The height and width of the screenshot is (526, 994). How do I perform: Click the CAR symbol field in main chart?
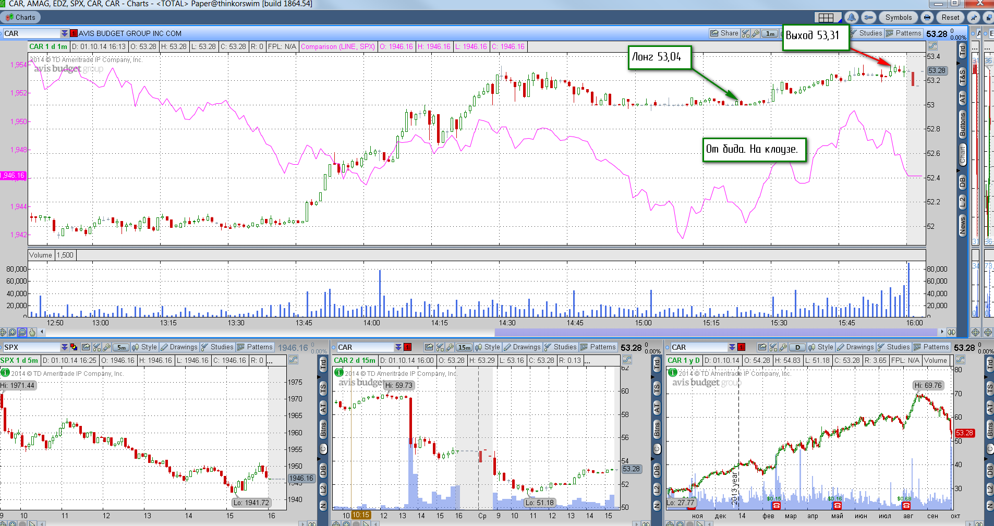pos(31,33)
